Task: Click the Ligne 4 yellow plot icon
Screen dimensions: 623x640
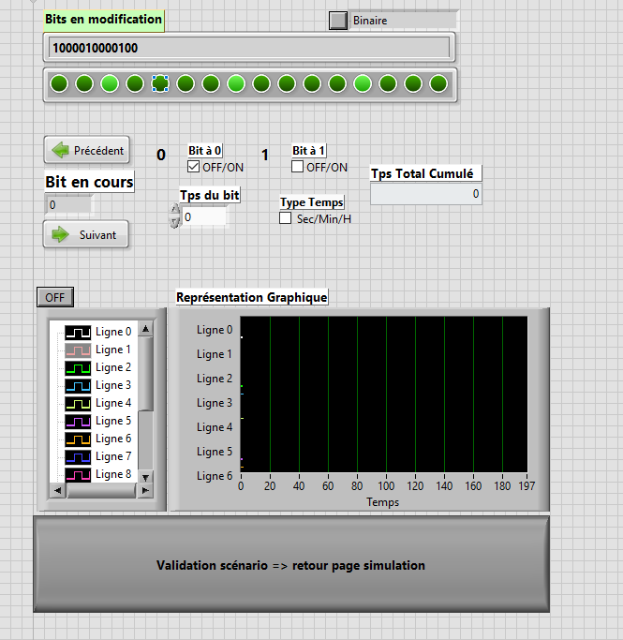Action: (78, 403)
